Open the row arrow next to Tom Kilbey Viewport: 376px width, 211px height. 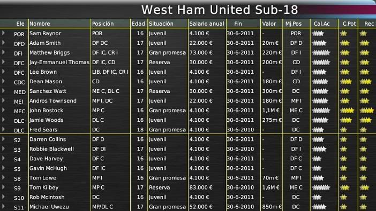click(3, 187)
